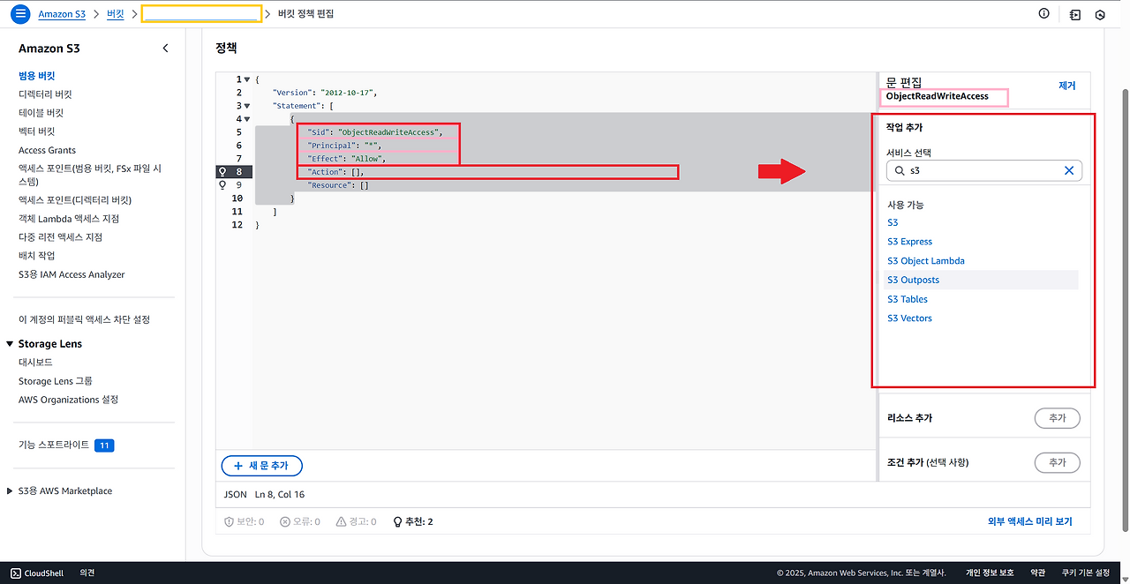Click 의견 feedback in footer

tap(87, 573)
